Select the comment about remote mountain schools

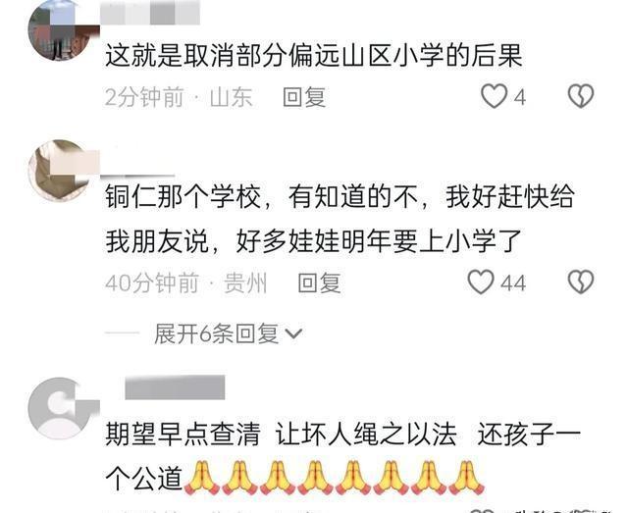[314, 55]
